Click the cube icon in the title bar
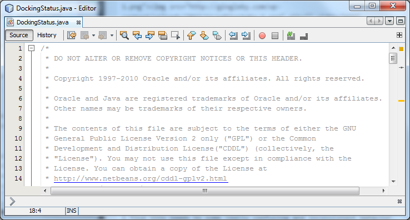 [x=9, y=8]
